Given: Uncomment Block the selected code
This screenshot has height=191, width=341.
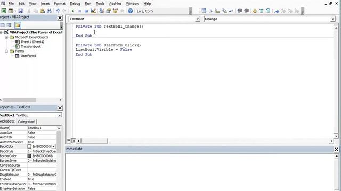Looking at the screenshot, I should 269,11.
